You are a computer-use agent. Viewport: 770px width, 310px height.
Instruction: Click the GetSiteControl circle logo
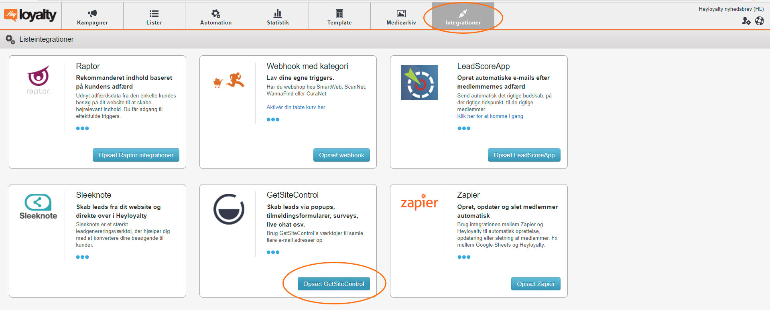pos(229,209)
